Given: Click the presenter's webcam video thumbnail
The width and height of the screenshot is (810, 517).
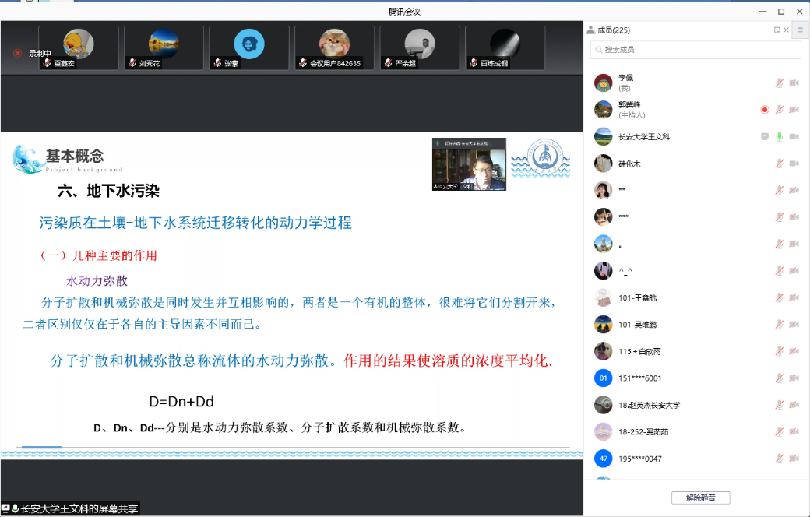Looking at the screenshot, I should tap(469, 165).
